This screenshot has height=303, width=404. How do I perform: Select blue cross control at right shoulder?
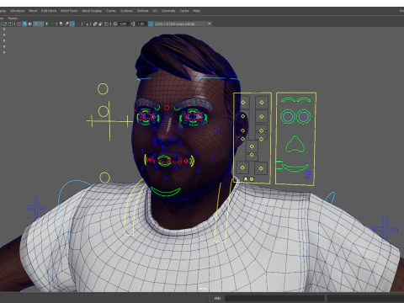[385, 229]
